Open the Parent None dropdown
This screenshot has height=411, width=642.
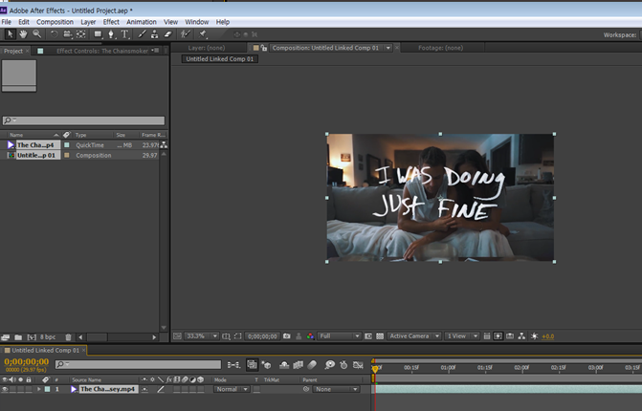[x=336, y=389]
